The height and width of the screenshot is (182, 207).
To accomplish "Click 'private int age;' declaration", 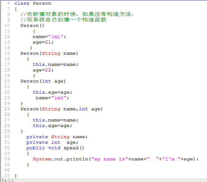I will pyautogui.click(x=52, y=142).
